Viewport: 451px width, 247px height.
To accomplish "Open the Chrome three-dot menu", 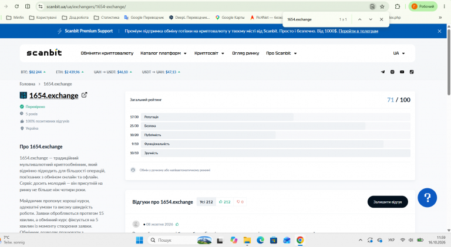I will tap(445, 6).
